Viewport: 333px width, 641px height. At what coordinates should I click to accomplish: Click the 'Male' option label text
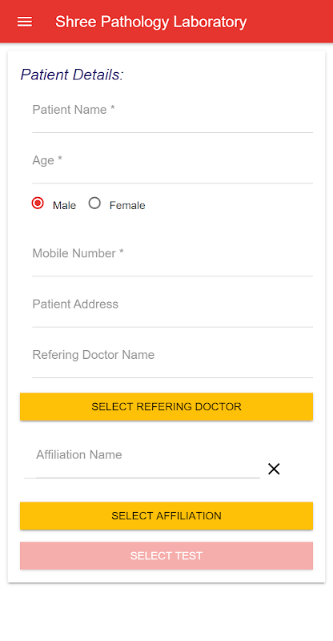[64, 205]
